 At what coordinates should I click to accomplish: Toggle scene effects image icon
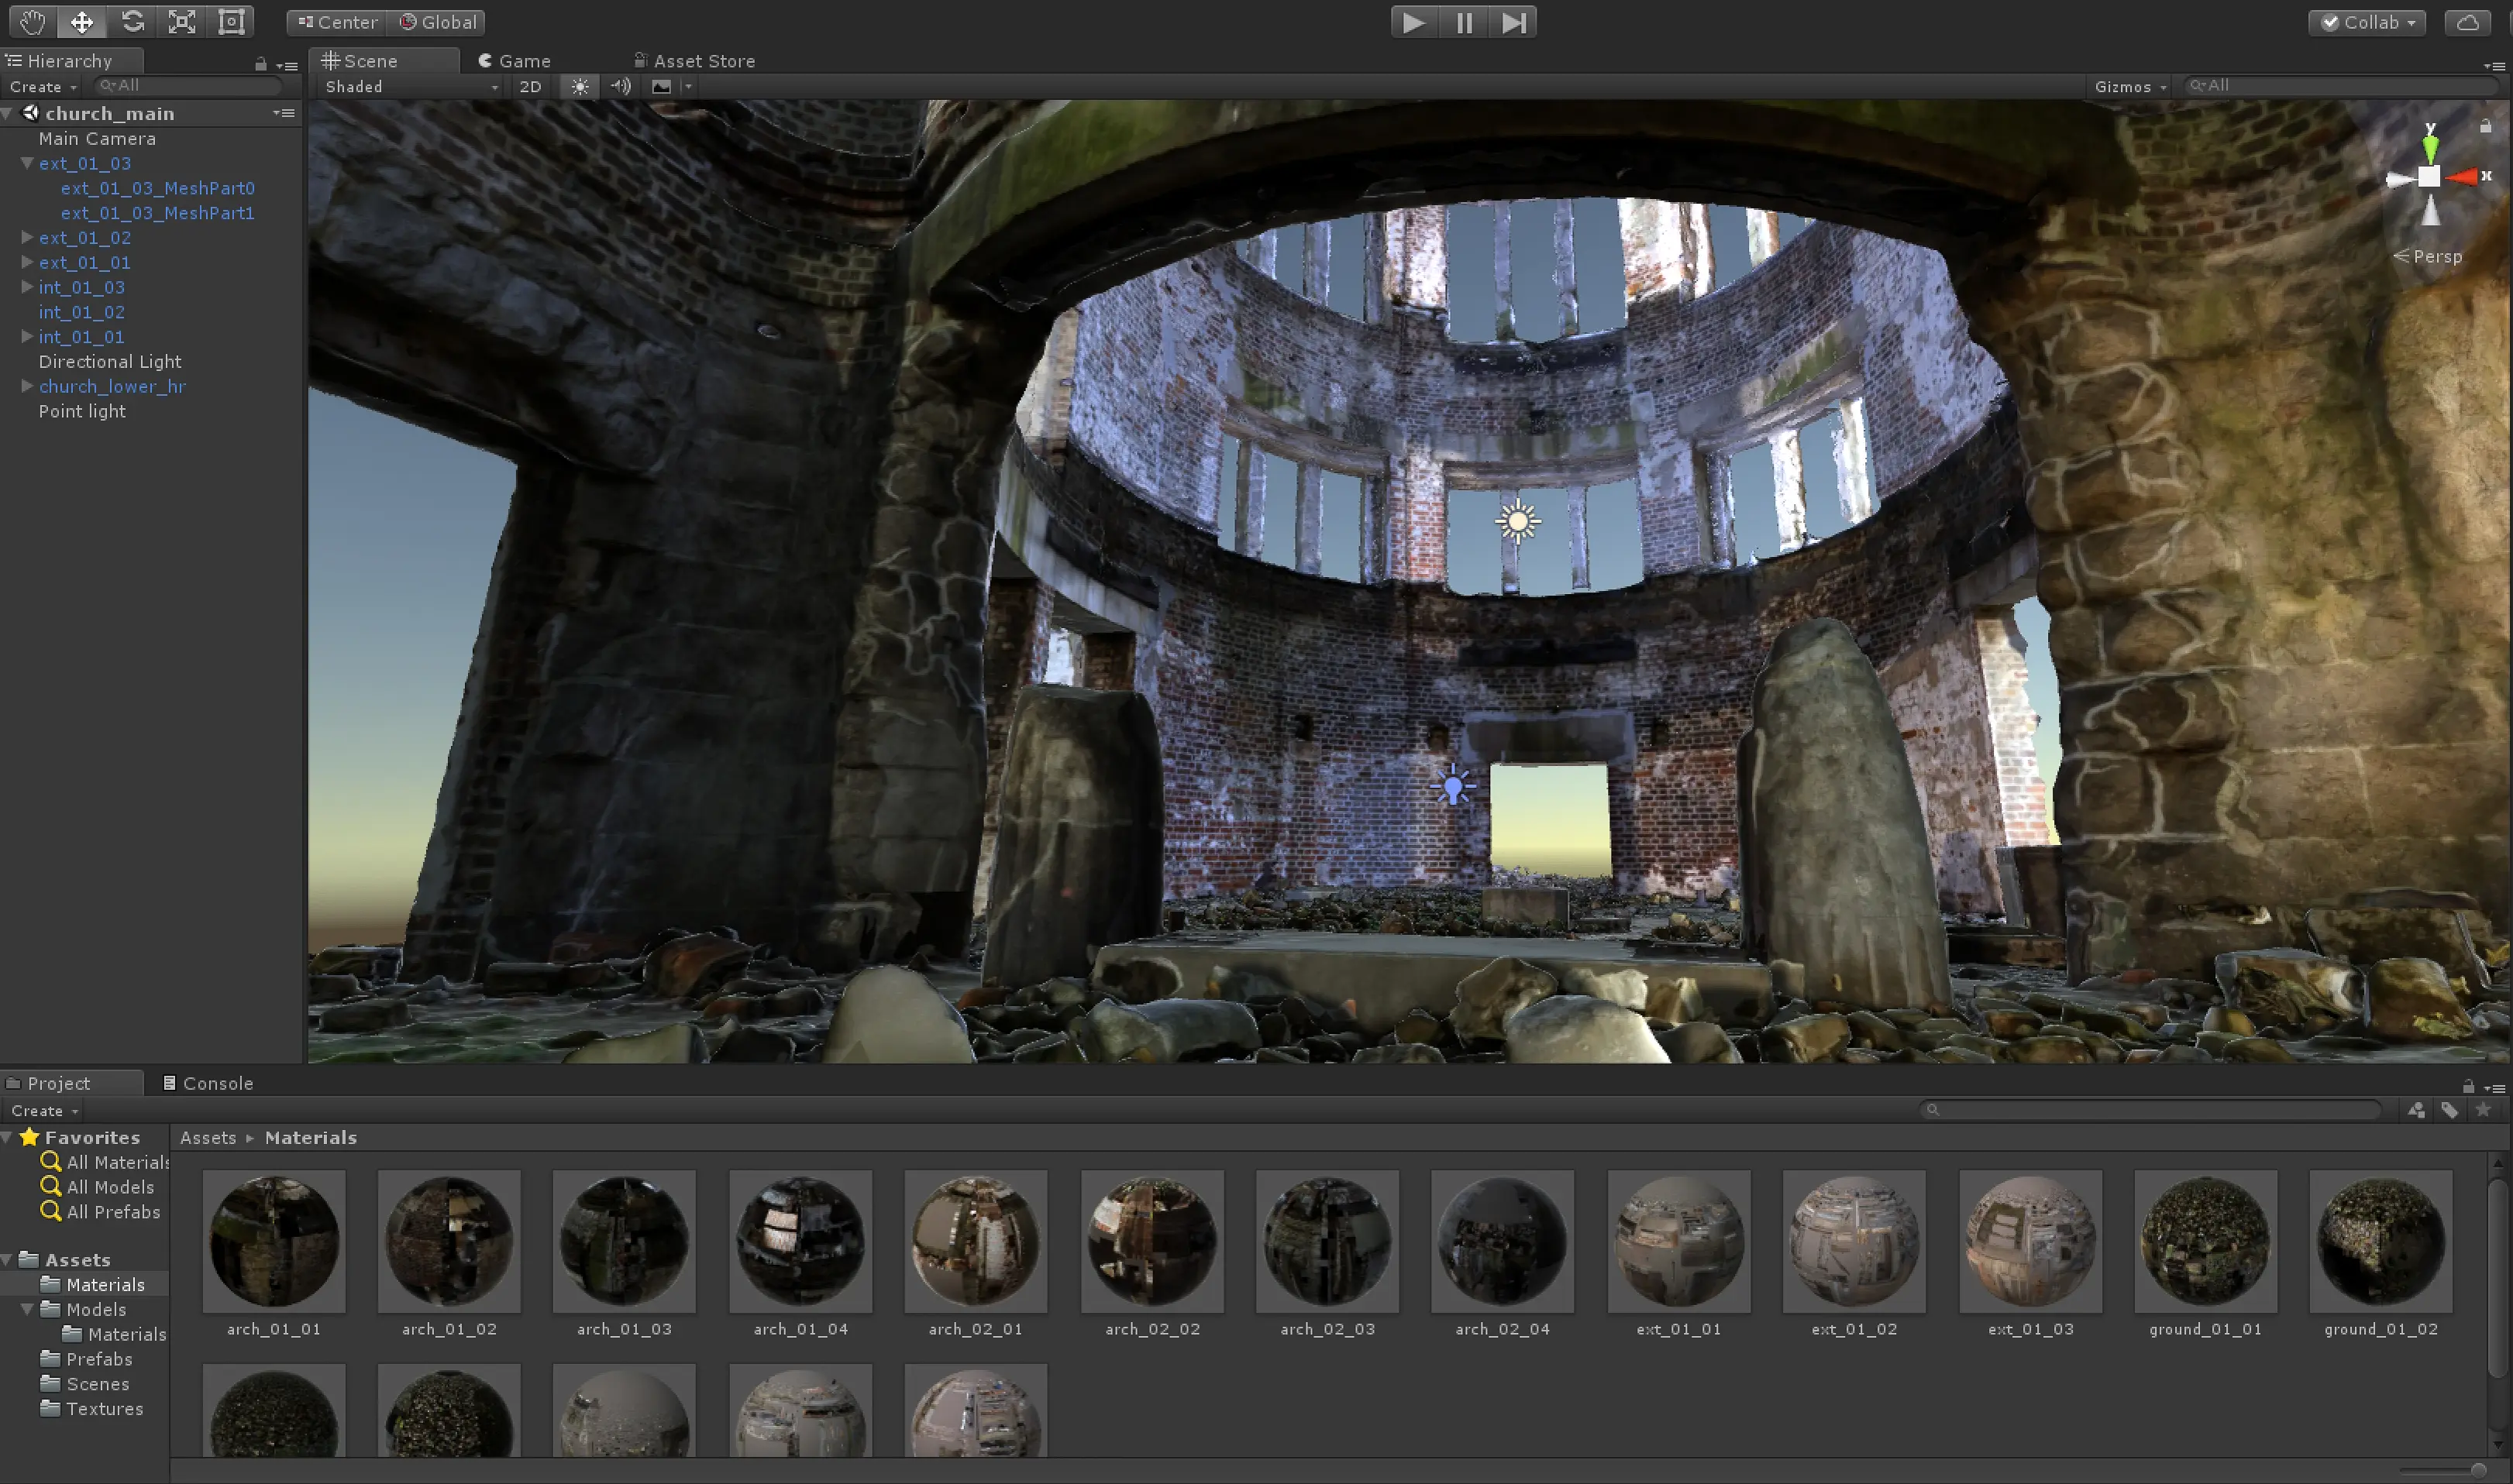(661, 87)
